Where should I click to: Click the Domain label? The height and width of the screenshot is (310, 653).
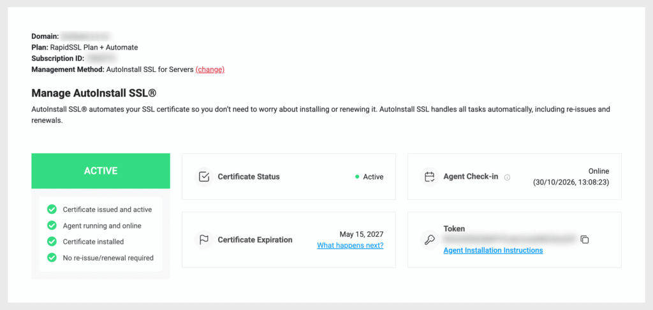[x=45, y=36]
